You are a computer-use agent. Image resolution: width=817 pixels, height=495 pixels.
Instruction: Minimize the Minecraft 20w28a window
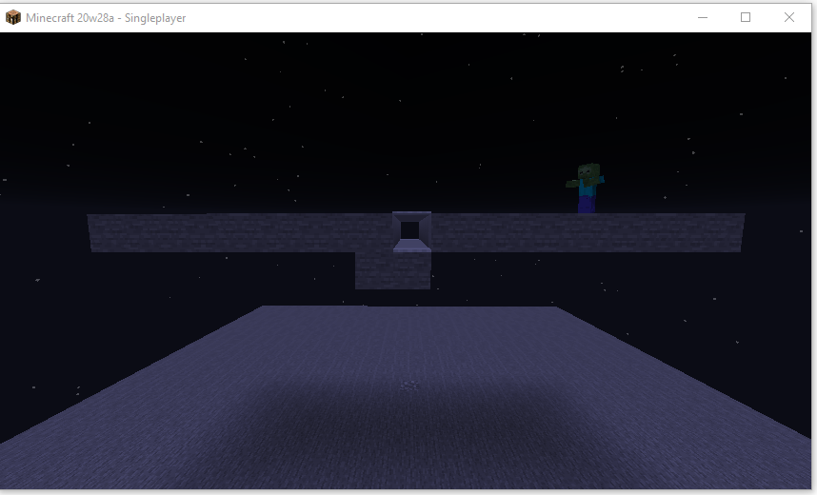tap(703, 18)
